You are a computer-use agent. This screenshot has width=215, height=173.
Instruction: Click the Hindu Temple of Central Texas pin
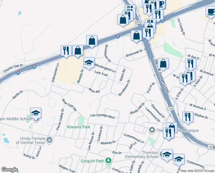tap(49, 140)
